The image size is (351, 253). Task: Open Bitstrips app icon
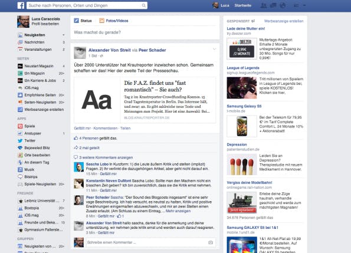pyautogui.click(x=20, y=177)
